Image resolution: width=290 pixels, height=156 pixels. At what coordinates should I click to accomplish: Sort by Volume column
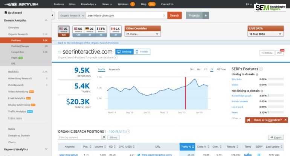100,147
